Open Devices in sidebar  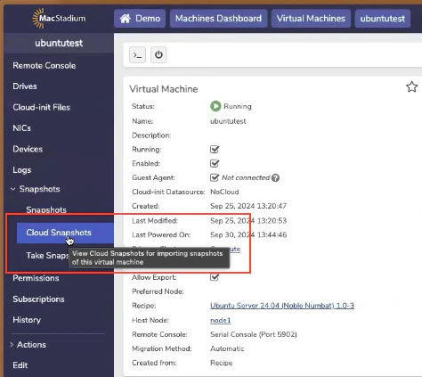(x=28, y=149)
